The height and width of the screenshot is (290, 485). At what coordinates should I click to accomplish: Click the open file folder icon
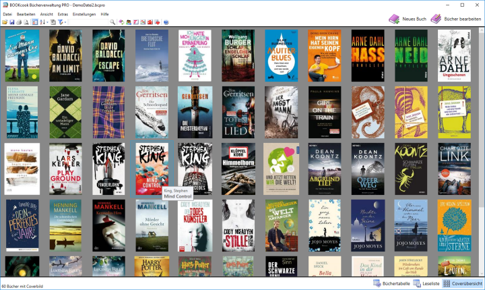click(5, 22)
